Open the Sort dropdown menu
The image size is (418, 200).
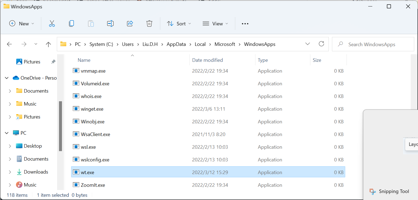tap(179, 24)
